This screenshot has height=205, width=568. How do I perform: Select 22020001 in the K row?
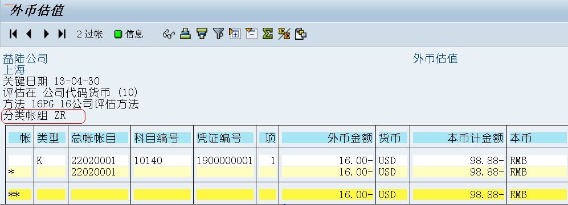pyautogui.click(x=99, y=161)
